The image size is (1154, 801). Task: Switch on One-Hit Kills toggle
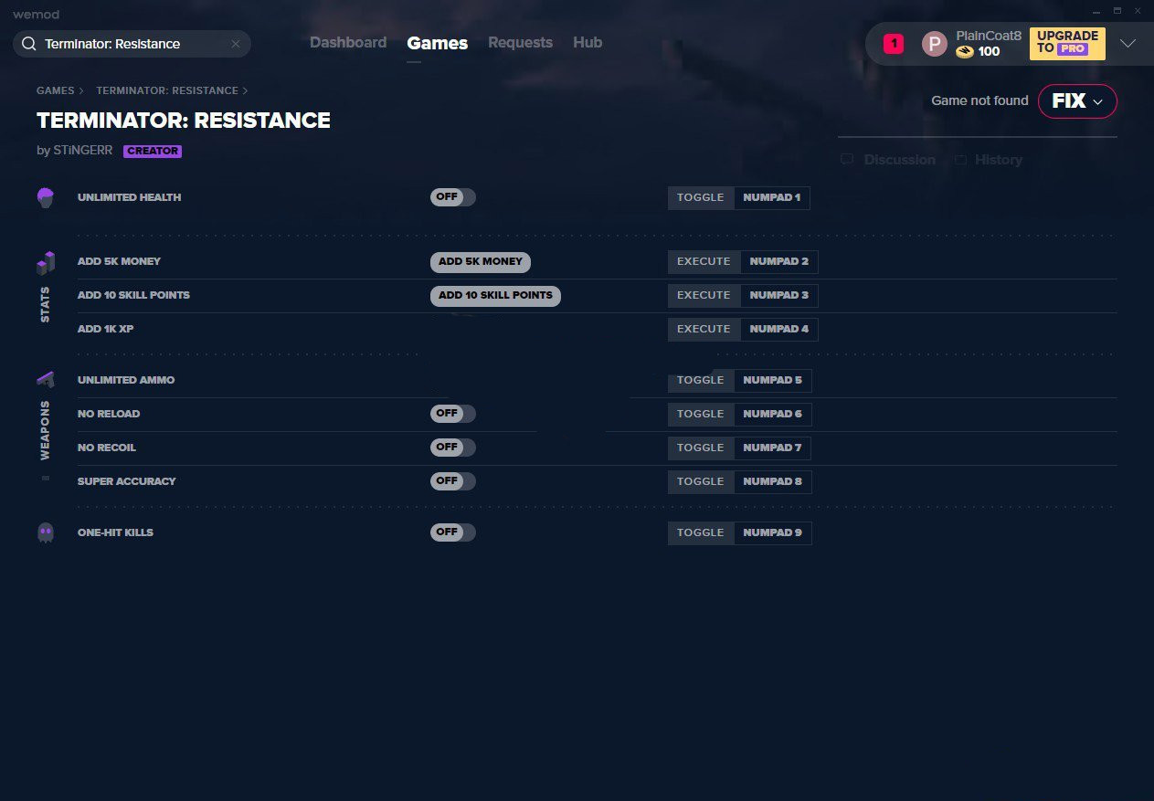(453, 532)
